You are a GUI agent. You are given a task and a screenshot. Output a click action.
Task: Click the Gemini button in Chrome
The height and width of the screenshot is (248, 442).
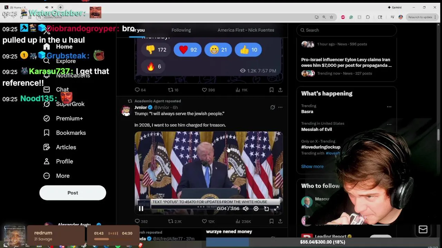coord(394,7)
